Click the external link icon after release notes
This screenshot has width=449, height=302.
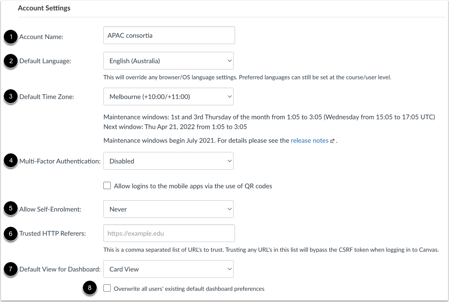pos(332,140)
